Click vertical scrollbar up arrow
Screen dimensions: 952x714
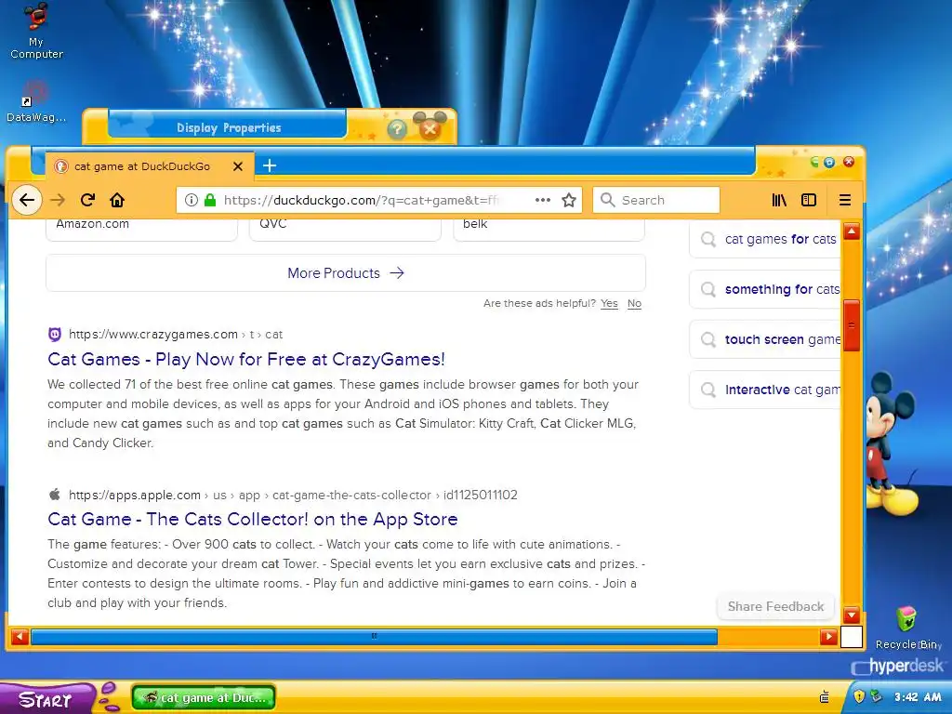tap(852, 231)
